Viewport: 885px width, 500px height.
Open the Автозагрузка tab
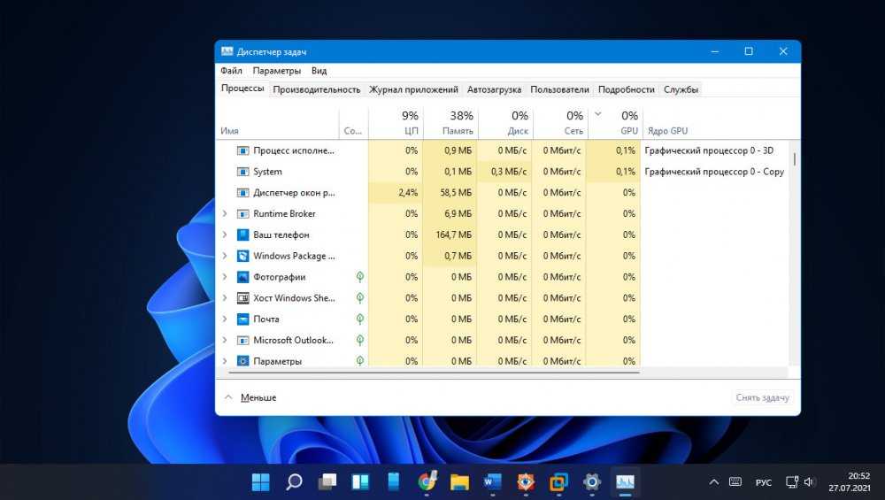tap(494, 89)
